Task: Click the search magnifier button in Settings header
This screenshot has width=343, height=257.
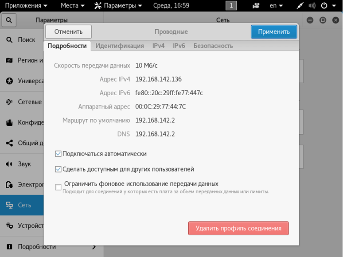Action: pos(9,20)
